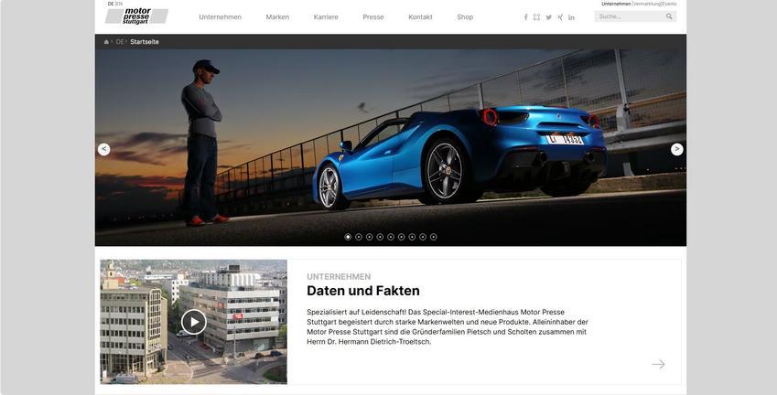Switch language to DE
Viewport: 777px width, 395px height.
pyautogui.click(x=111, y=4)
